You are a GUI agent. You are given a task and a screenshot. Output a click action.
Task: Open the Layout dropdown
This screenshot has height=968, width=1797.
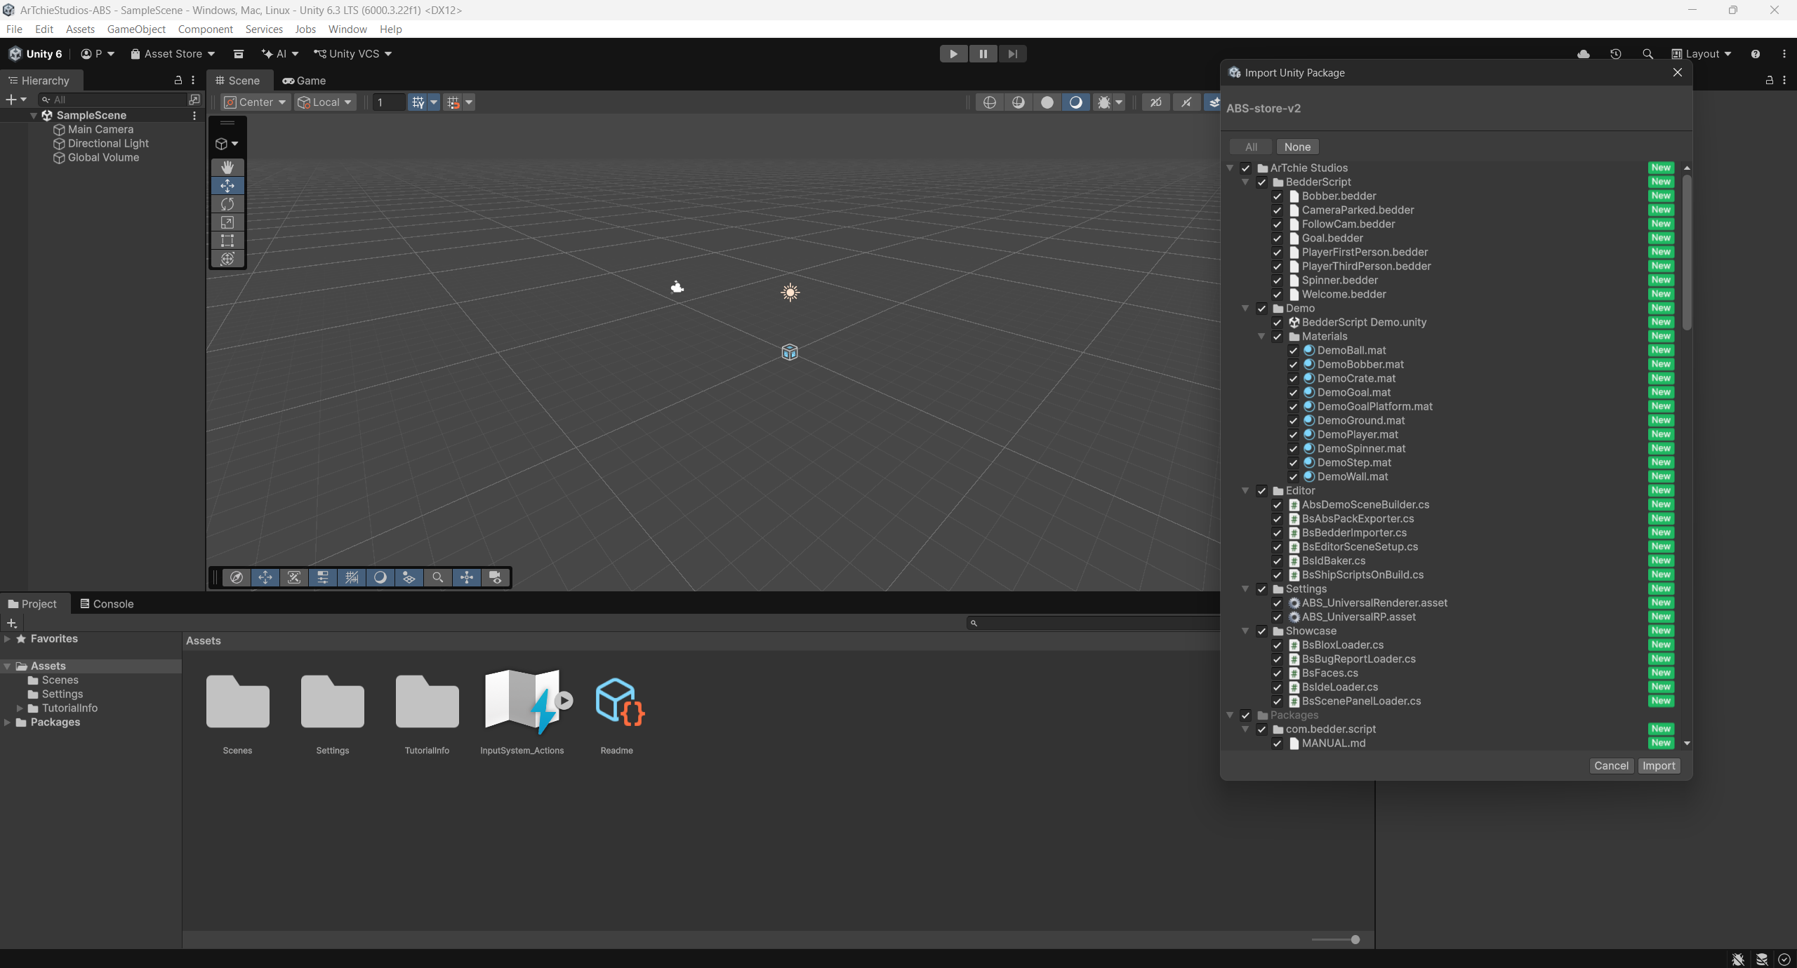(x=1702, y=54)
